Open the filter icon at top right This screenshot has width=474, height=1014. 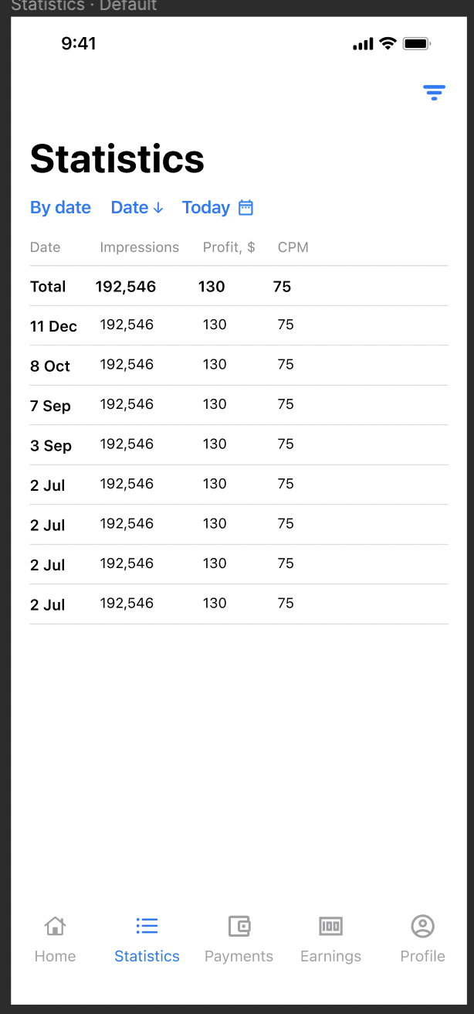pyautogui.click(x=434, y=94)
